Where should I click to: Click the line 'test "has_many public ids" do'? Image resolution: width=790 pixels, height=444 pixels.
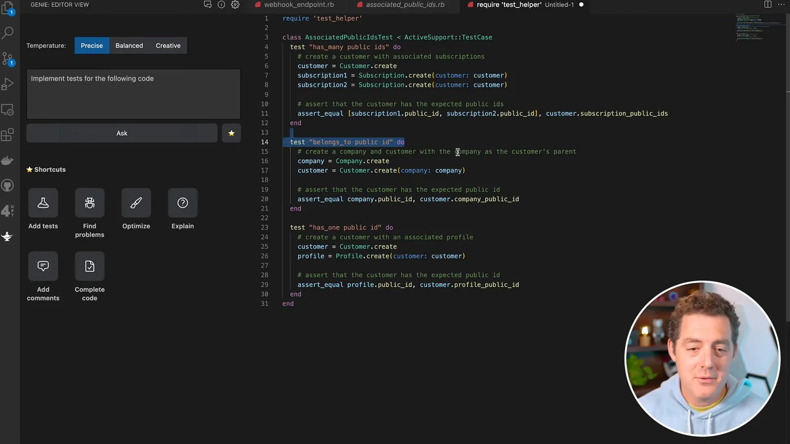click(x=345, y=47)
